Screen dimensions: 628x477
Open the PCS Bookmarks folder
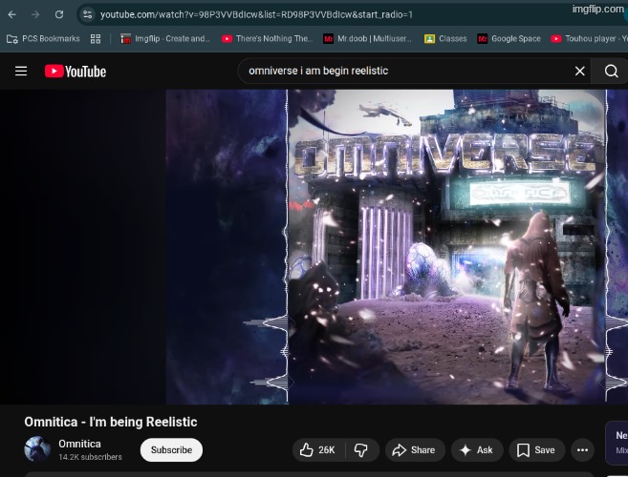coord(43,39)
